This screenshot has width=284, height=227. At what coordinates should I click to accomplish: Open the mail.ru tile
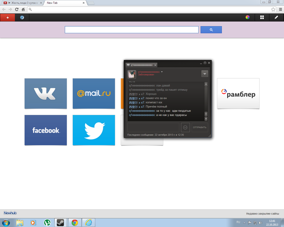(94, 94)
